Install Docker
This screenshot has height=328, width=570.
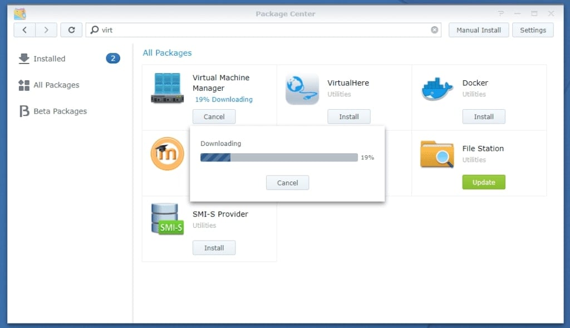click(484, 117)
